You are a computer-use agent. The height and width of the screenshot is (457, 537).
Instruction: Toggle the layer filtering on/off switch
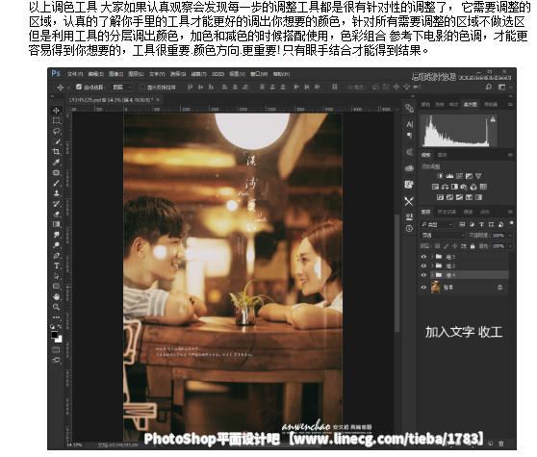pyautogui.click(x=511, y=224)
